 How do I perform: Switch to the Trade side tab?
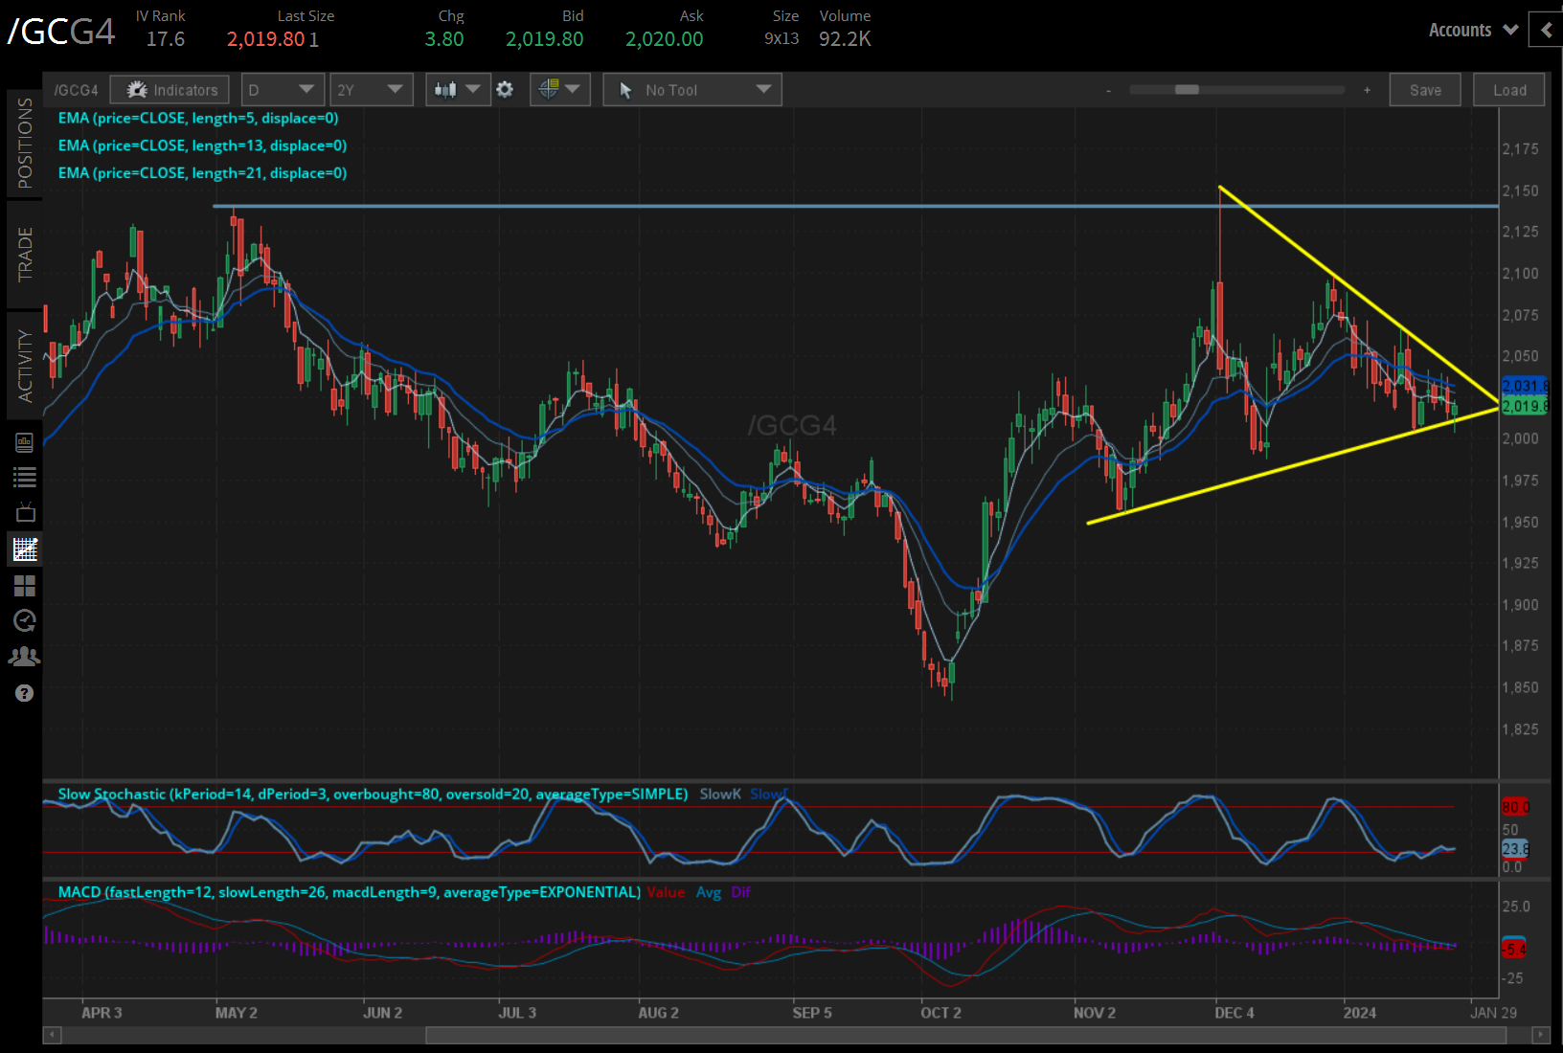(25, 255)
